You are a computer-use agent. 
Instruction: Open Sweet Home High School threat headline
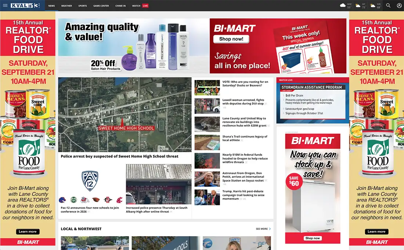pyautogui.click(x=120, y=156)
